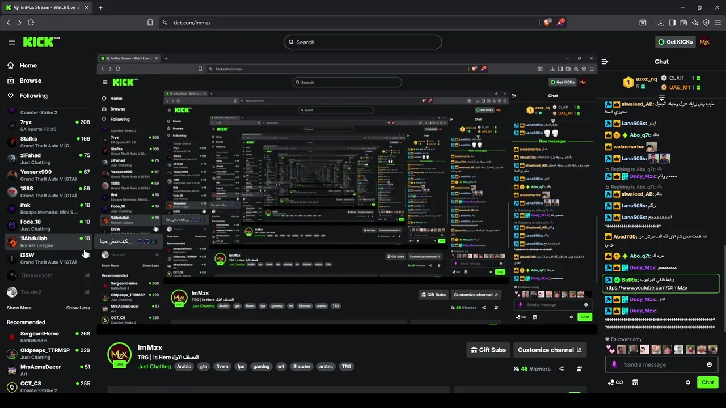726x408 pixels.
Task: Open the browser page search icon in the toolbar
Action: [643, 23]
